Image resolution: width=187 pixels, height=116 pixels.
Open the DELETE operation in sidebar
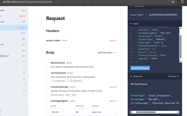click(14, 16)
